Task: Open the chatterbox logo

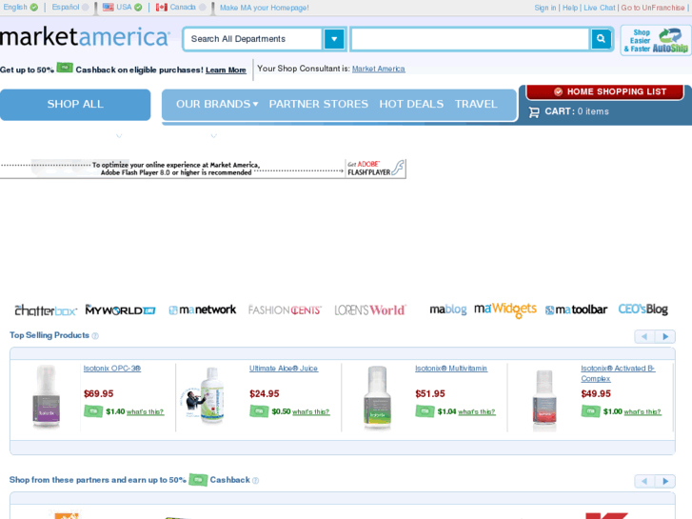Action: coord(46,310)
